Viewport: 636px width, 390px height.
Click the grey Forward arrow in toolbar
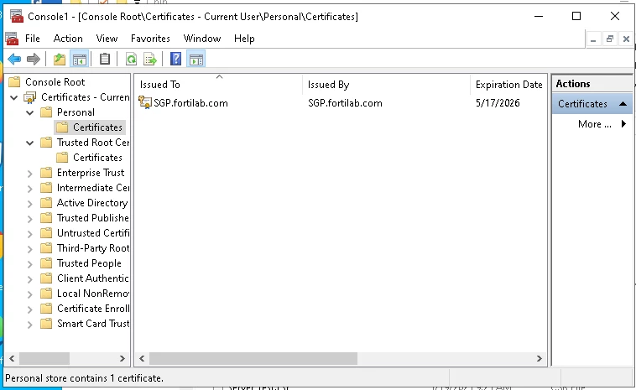click(34, 60)
